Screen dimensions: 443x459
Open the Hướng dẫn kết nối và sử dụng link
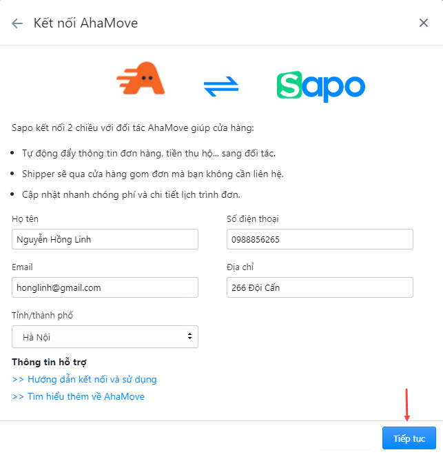click(84, 379)
